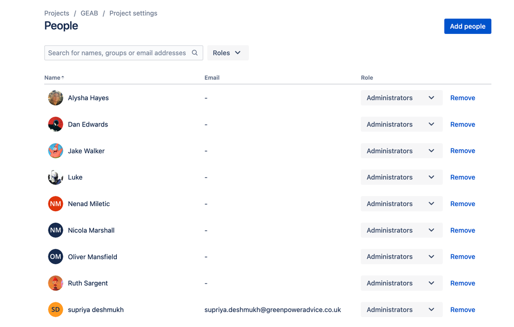
Task: Click the OM avatar for Oliver Mansfield
Action: (x=55, y=257)
